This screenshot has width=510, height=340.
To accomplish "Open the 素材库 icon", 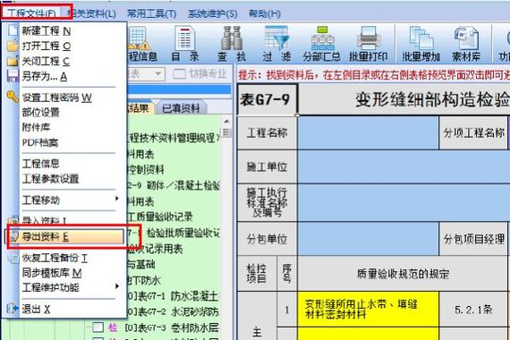I will [466, 44].
